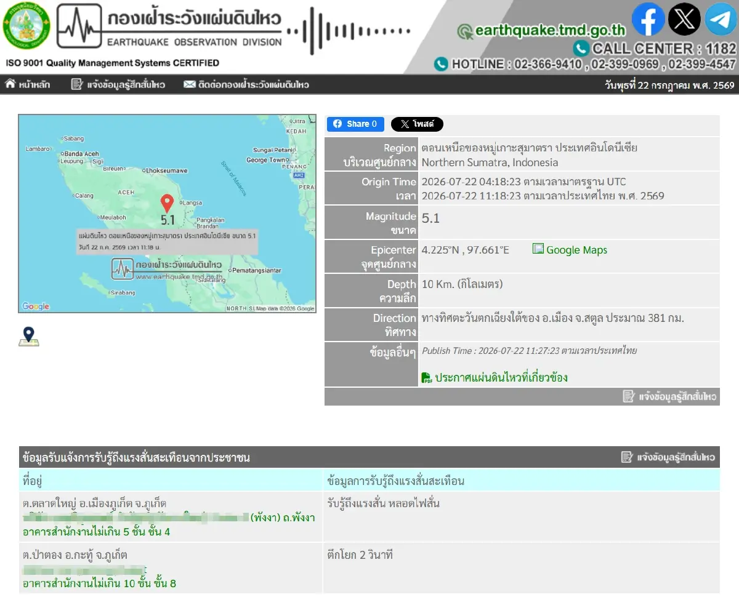
Task: Click the Google Maps picture icon
Action: click(x=538, y=249)
